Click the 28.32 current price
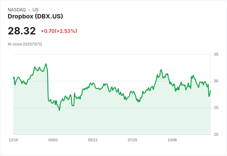The height and width of the screenshot is (156, 227). point(22,31)
